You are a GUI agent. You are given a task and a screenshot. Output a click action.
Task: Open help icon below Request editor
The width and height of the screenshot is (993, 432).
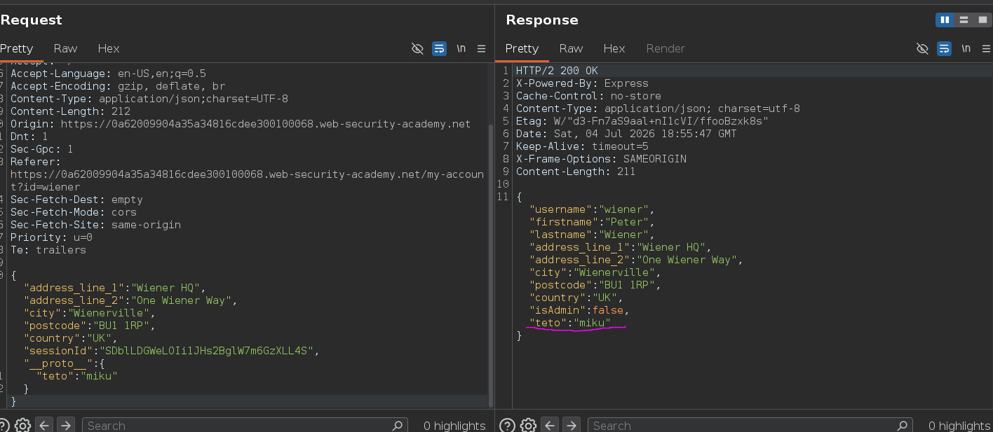click(x=3, y=425)
